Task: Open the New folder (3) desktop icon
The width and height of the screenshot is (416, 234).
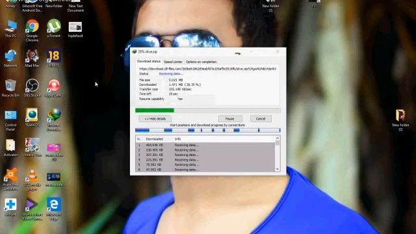Action: coord(270,6)
